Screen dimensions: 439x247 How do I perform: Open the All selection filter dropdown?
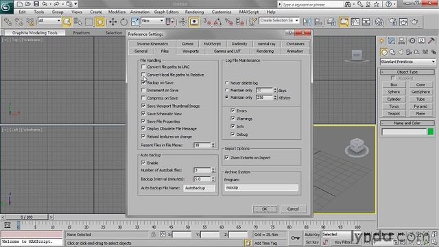pos(49,21)
